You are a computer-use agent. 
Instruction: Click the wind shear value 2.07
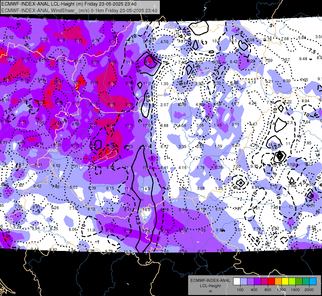164,105
